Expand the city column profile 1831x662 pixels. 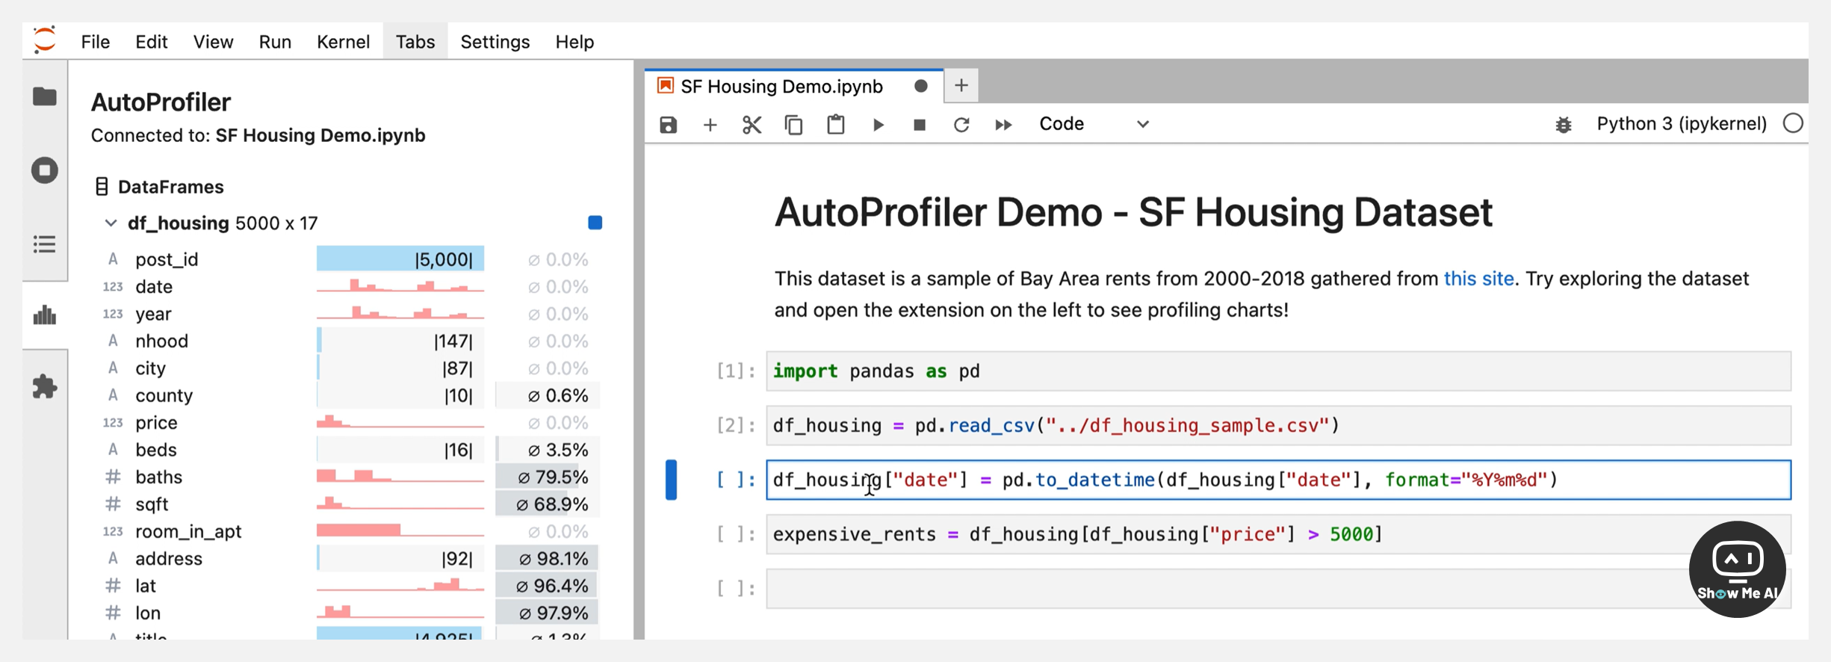coord(347,368)
